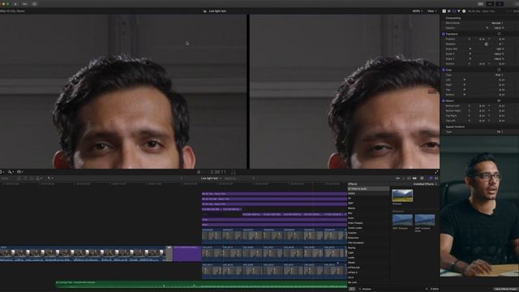Image resolution: width=519 pixels, height=292 pixels.
Task: Toggle audio skimming in timeline toolbar
Action: tap(403, 178)
